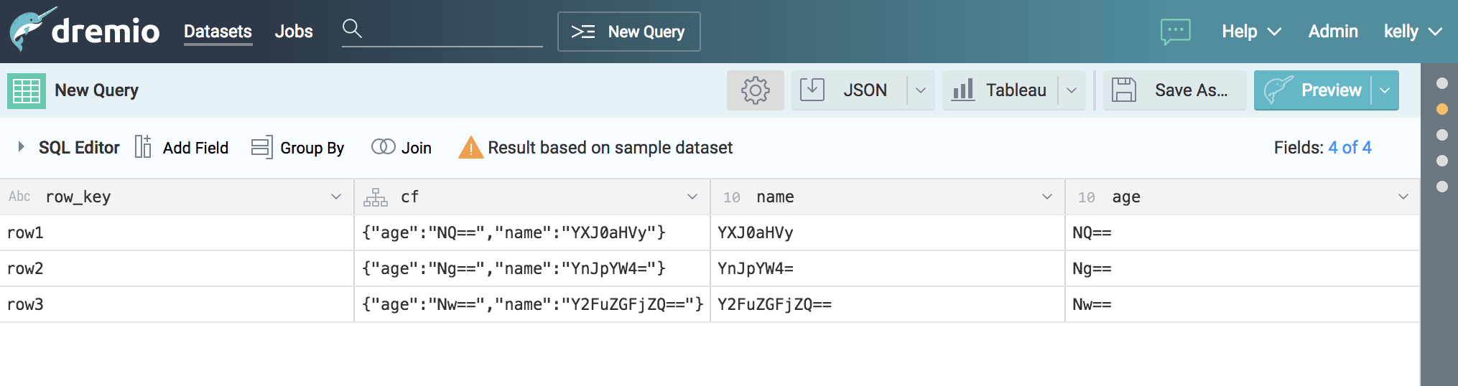
Task: Click the Save As button
Action: point(1174,90)
